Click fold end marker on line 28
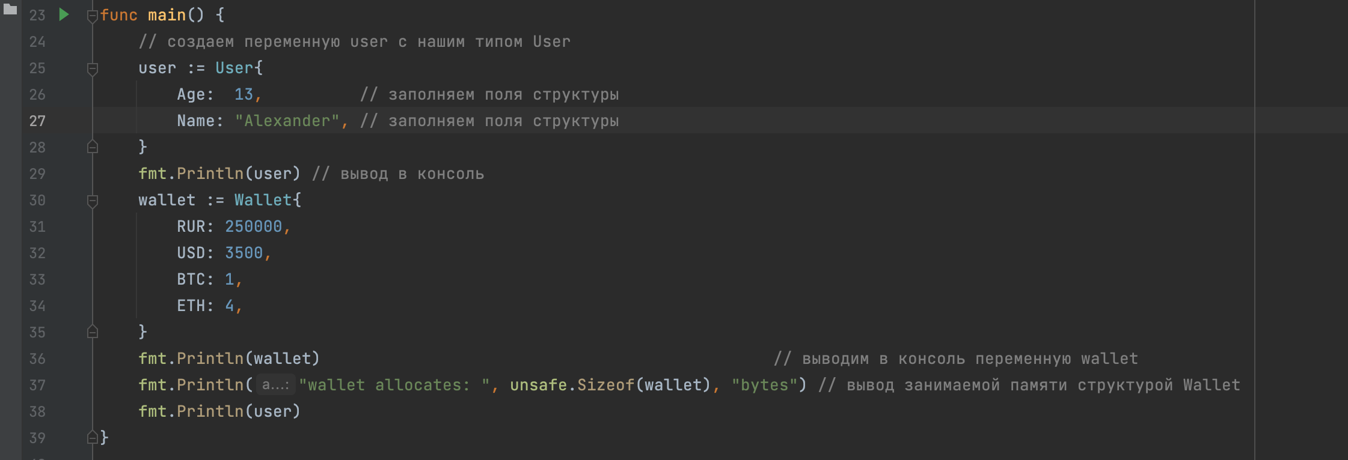The height and width of the screenshot is (460, 1348). point(93,147)
